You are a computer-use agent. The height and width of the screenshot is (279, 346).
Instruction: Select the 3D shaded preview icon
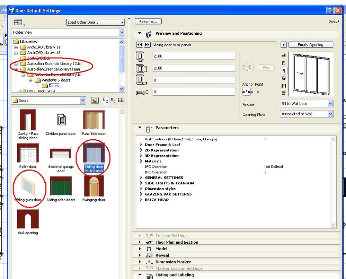[284, 78]
